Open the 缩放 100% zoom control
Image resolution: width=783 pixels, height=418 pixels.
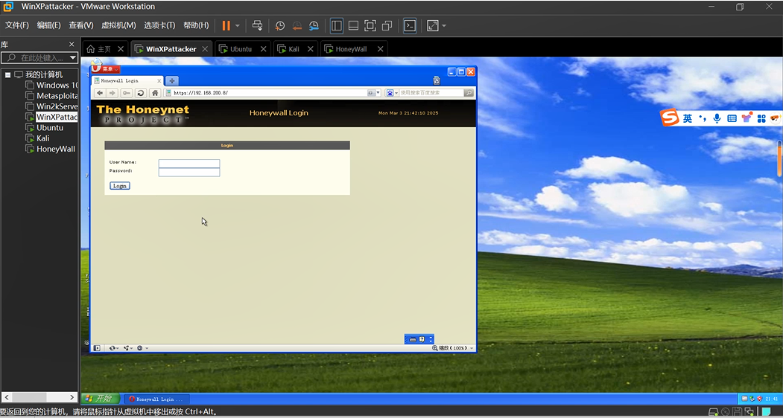pyautogui.click(x=453, y=348)
